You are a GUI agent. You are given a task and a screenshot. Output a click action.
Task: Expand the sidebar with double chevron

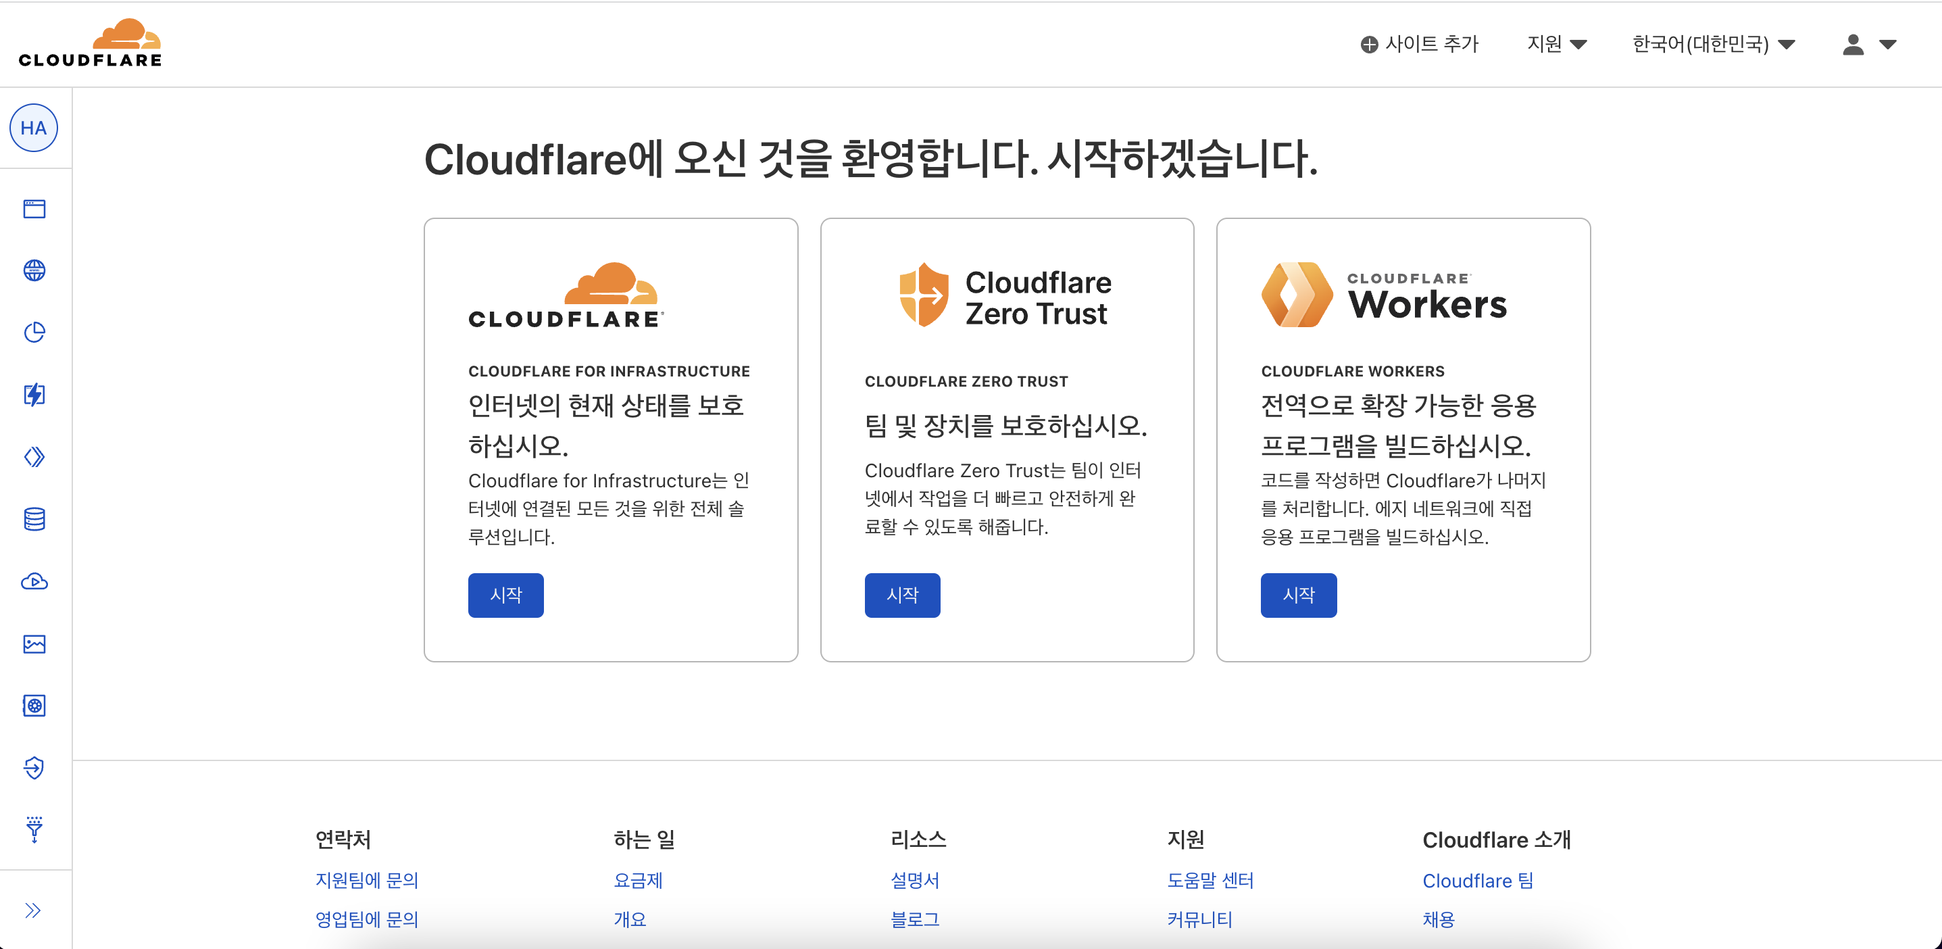pyautogui.click(x=32, y=910)
